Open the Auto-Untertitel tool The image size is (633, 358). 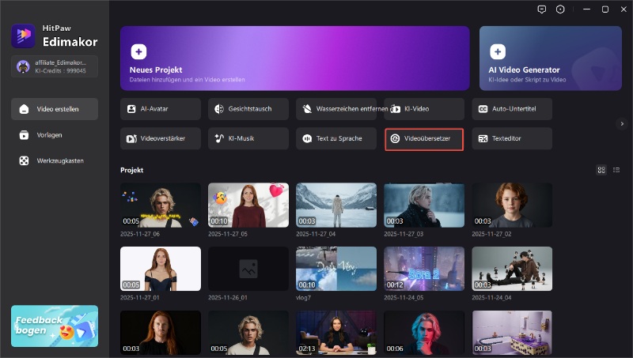[511, 108]
